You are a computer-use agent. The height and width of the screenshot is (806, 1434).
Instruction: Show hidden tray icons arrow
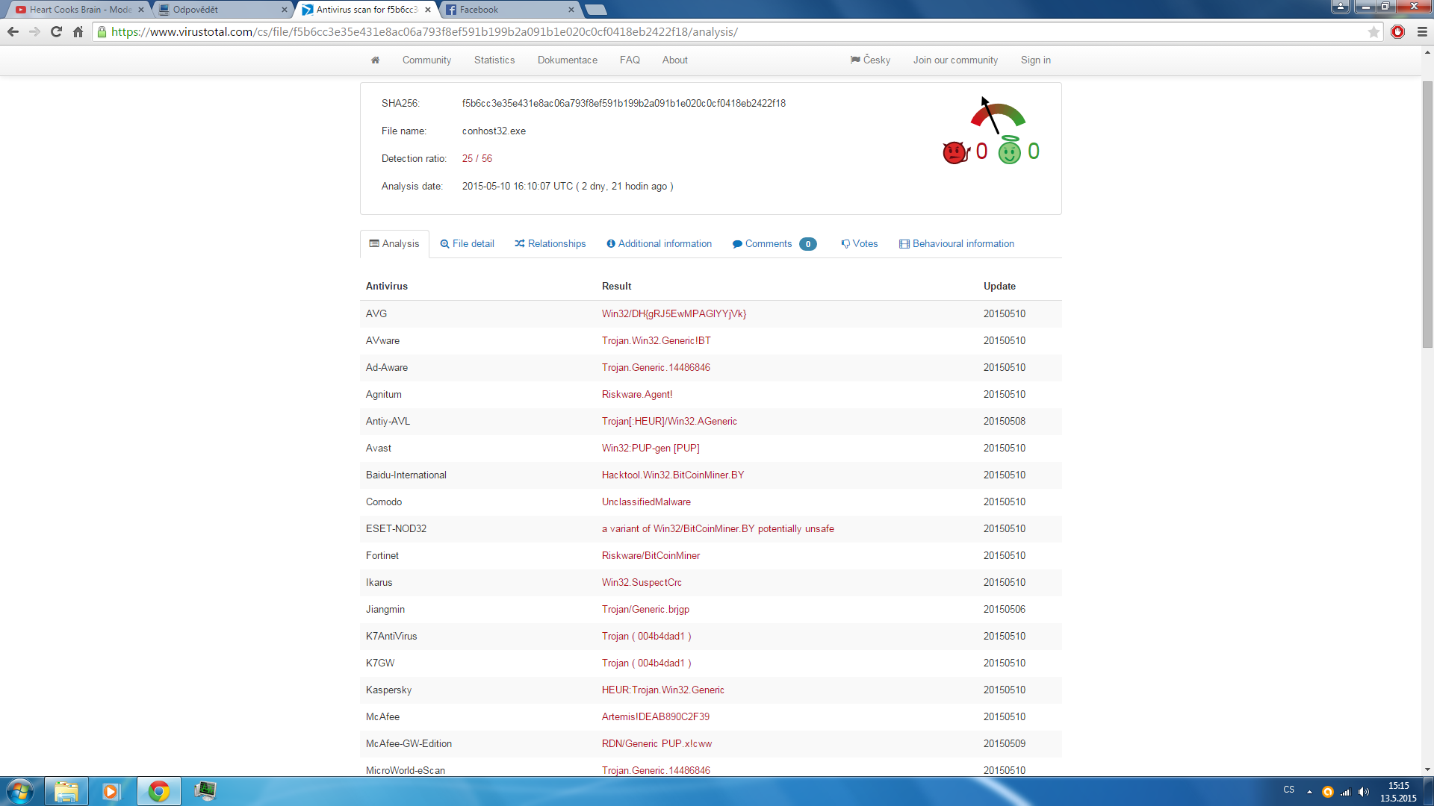[x=1309, y=792]
